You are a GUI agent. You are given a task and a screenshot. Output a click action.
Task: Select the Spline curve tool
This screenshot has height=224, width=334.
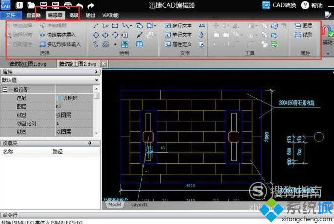point(95,44)
